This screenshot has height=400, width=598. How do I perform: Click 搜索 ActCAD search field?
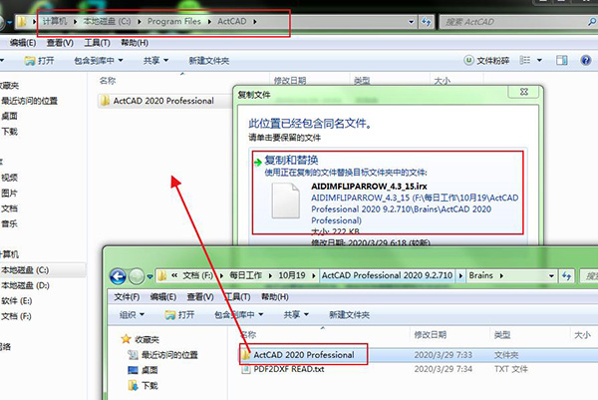513,22
